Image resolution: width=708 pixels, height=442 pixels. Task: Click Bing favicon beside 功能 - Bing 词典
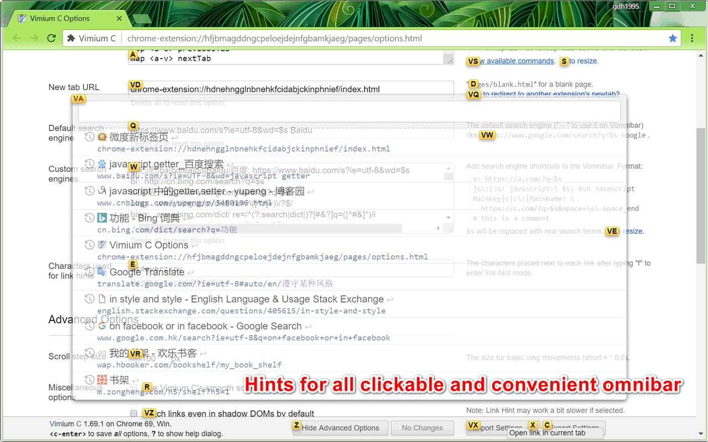pyautogui.click(x=102, y=218)
